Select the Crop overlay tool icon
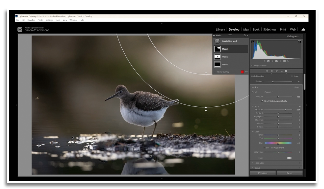324x189 pixels. (x=272, y=71)
